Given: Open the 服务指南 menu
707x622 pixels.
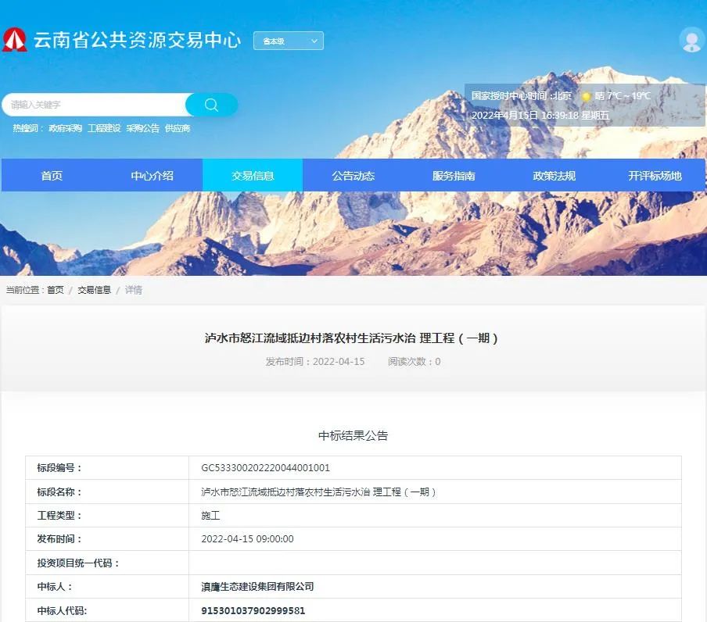Looking at the screenshot, I should (453, 175).
